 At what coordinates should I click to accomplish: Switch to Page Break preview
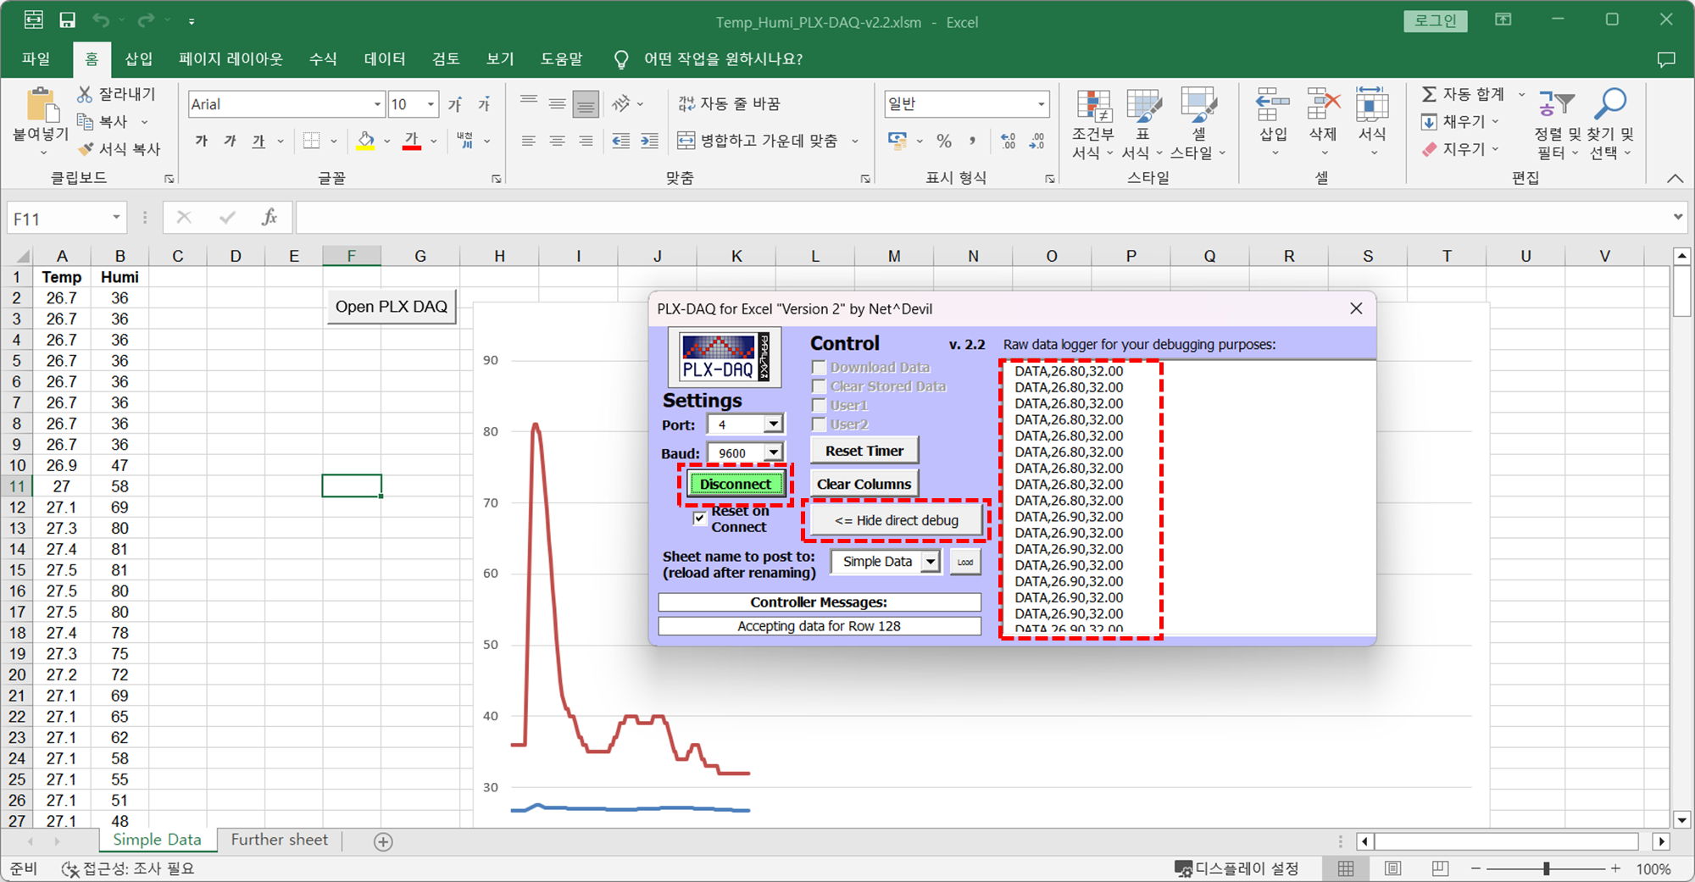coord(1440,868)
